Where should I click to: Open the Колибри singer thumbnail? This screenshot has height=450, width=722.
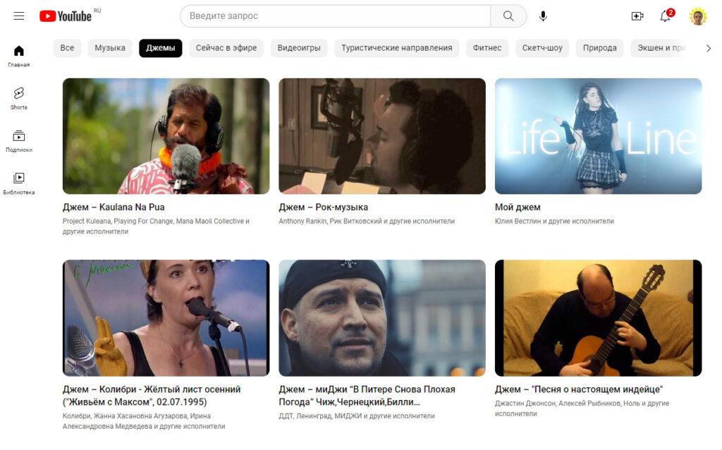pyautogui.click(x=166, y=318)
